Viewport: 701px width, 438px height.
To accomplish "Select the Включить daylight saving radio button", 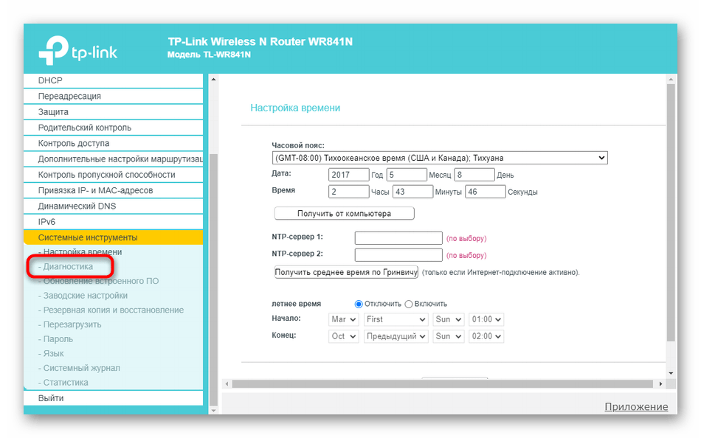I will tap(408, 304).
